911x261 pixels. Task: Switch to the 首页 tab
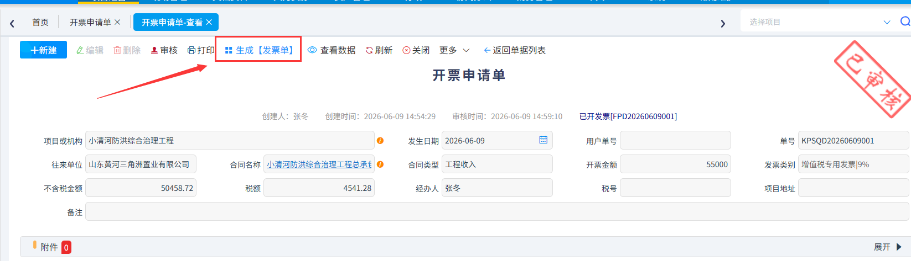40,22
